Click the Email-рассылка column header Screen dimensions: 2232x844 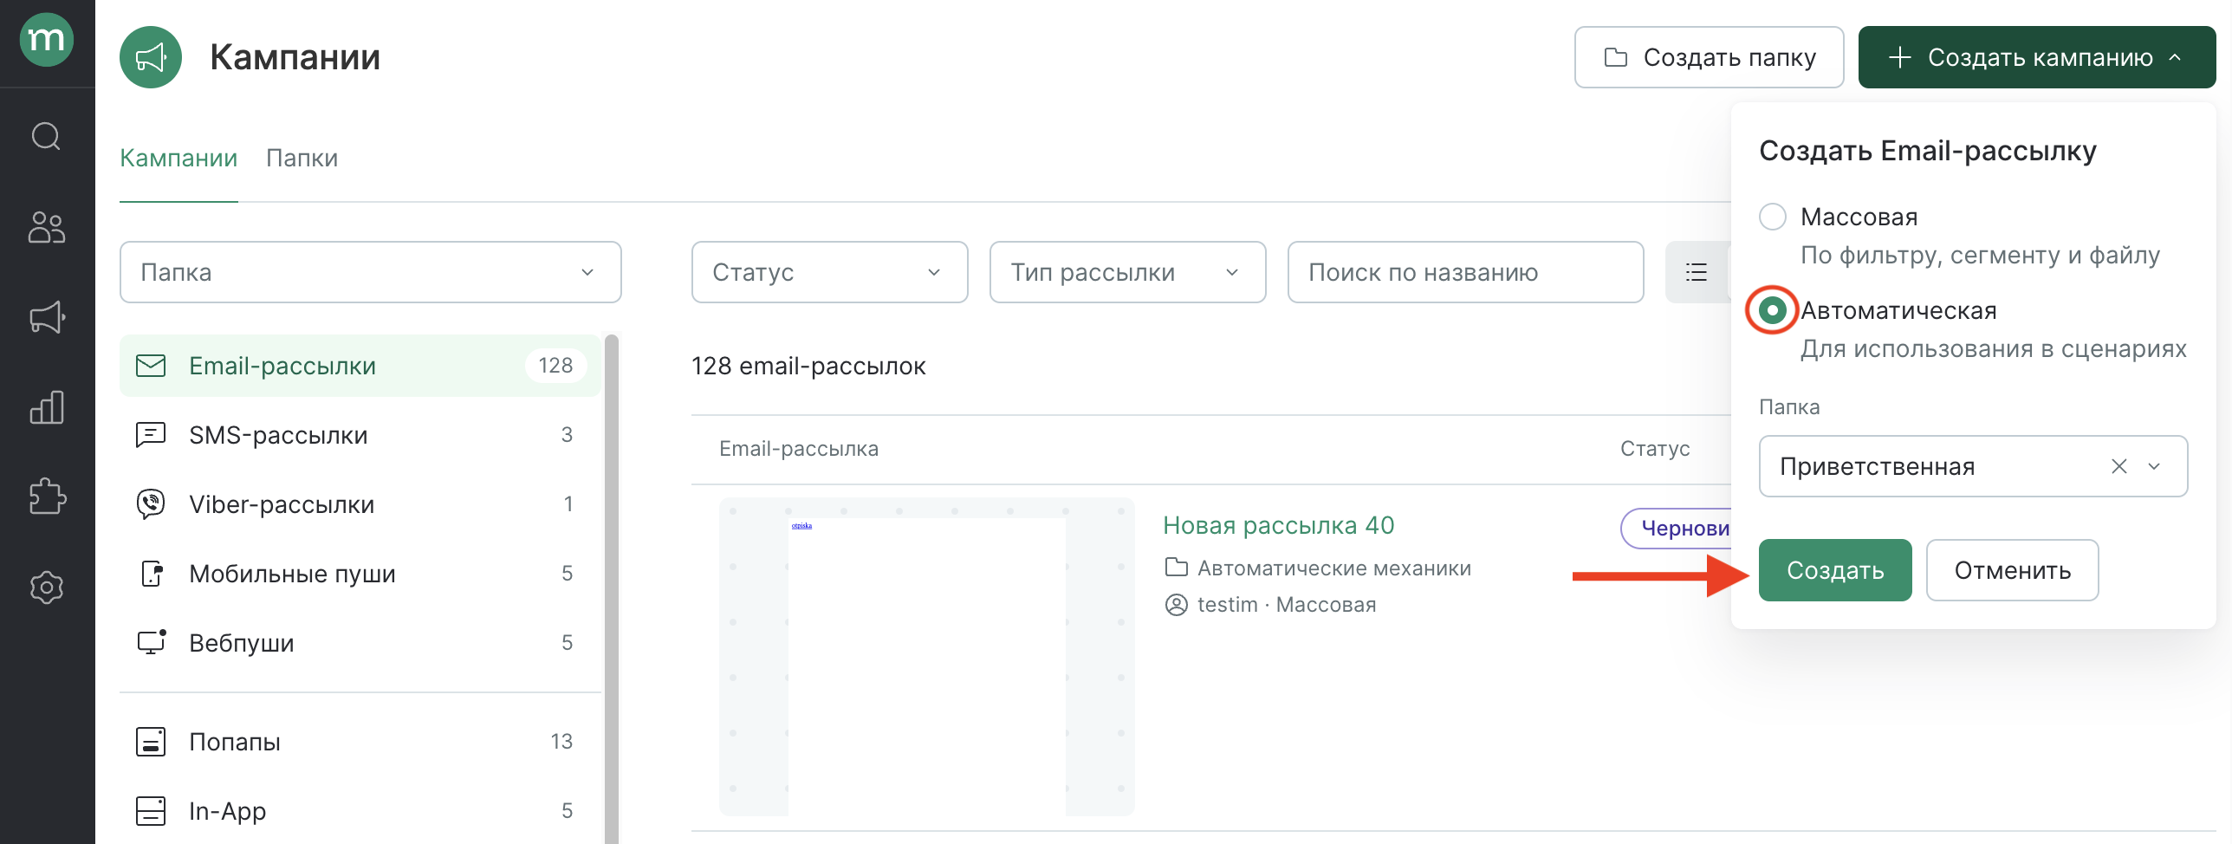(x=799, y=449)
